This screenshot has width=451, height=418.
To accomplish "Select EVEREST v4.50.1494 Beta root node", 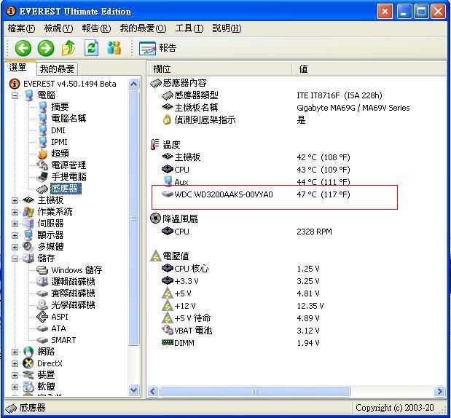I will pos(70,84).
